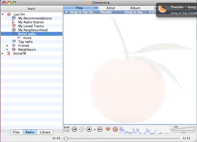Click the Clementine orange in notification popup
197x142 pixels.
(162, 9)
